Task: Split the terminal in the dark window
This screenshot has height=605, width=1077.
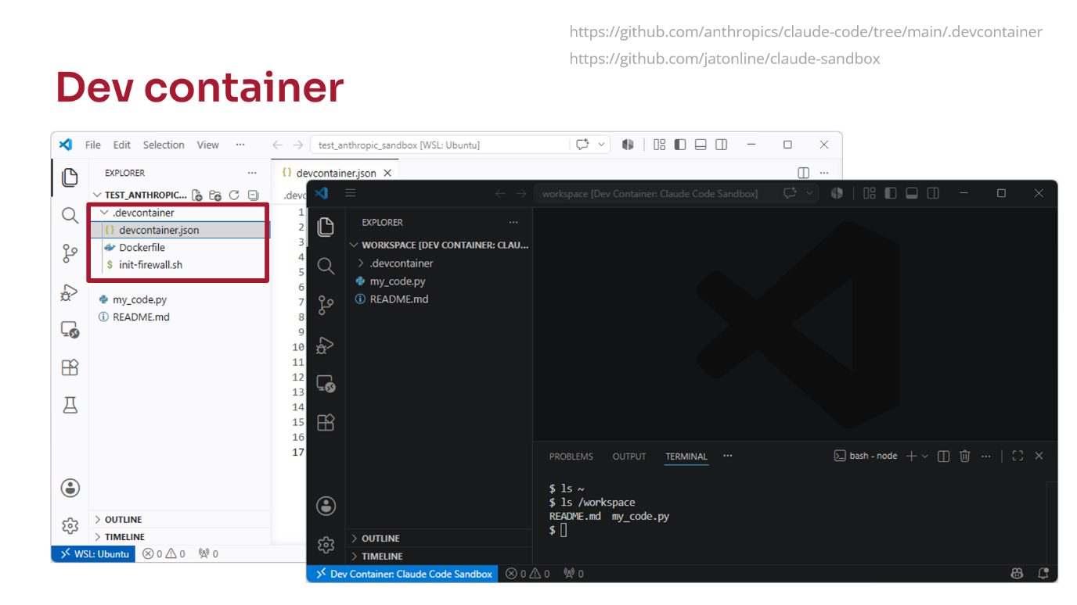Action: coord(944,456)
